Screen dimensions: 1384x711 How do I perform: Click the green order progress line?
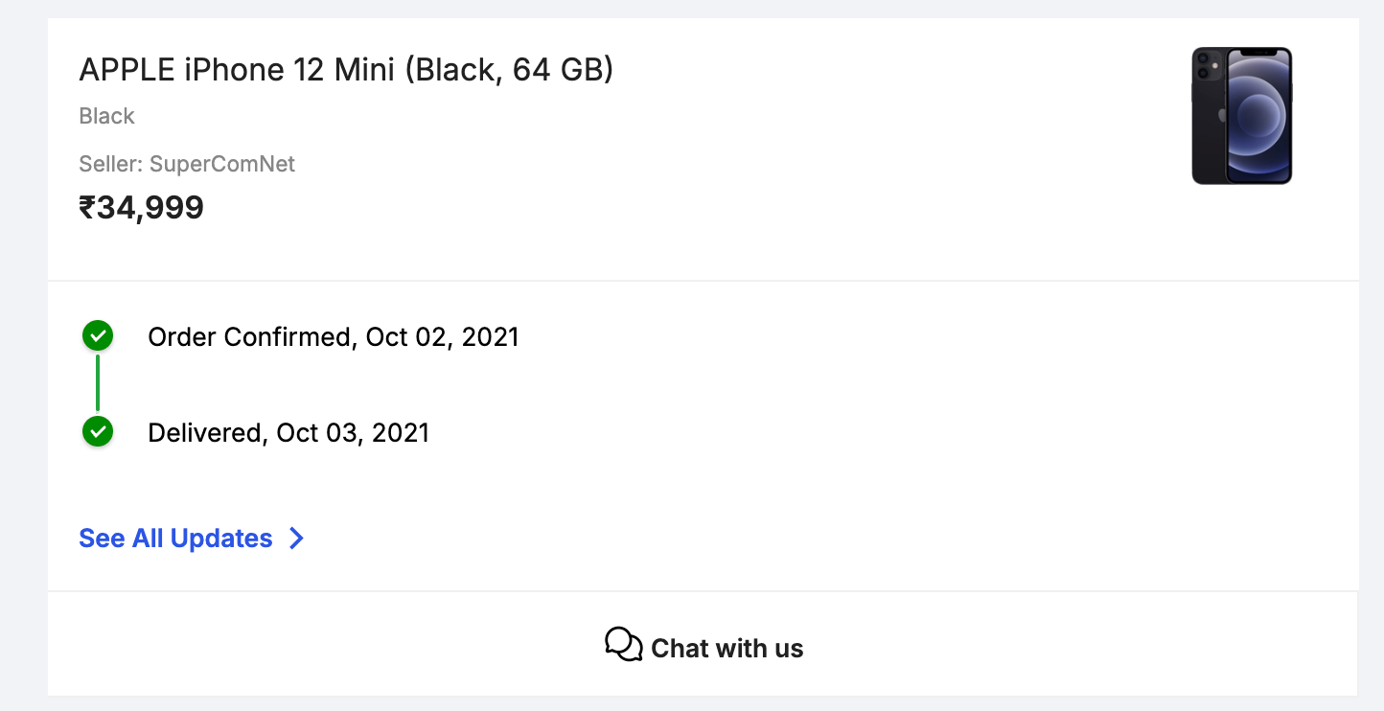(98, 383)
